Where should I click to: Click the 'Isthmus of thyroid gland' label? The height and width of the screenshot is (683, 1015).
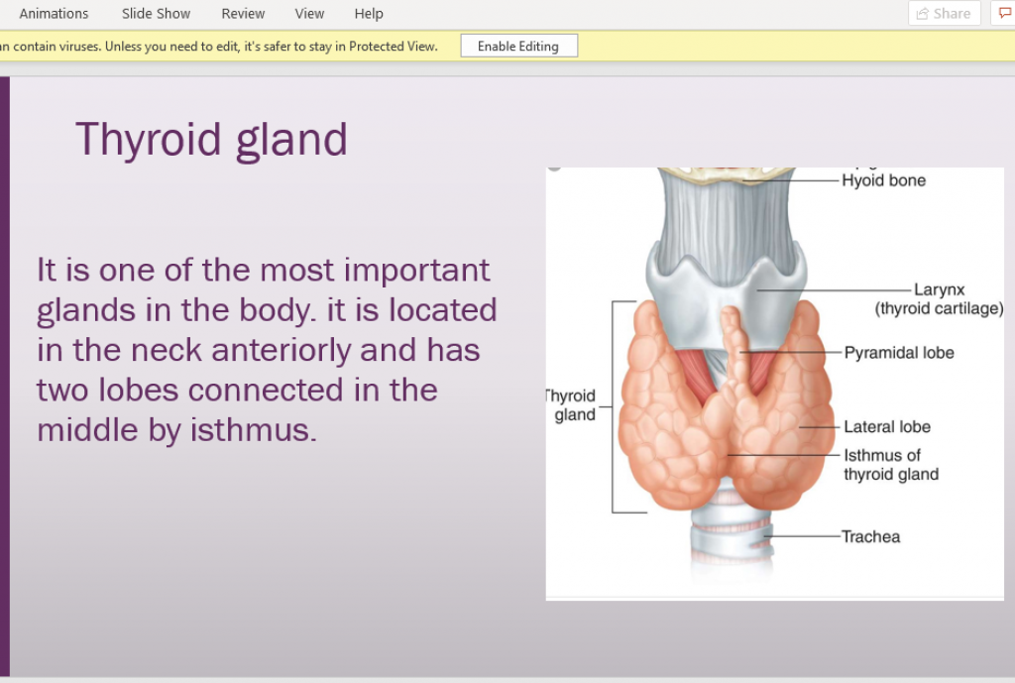coord(890,465)
